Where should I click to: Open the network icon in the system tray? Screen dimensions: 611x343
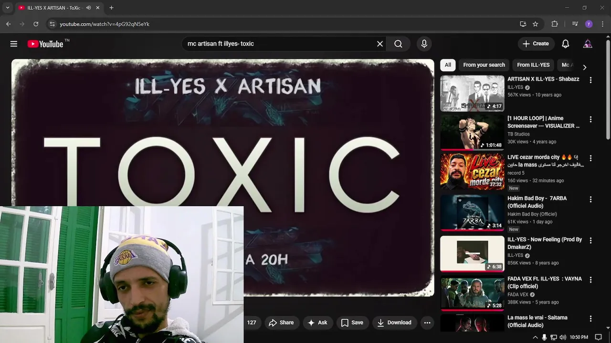coord(554,337)
